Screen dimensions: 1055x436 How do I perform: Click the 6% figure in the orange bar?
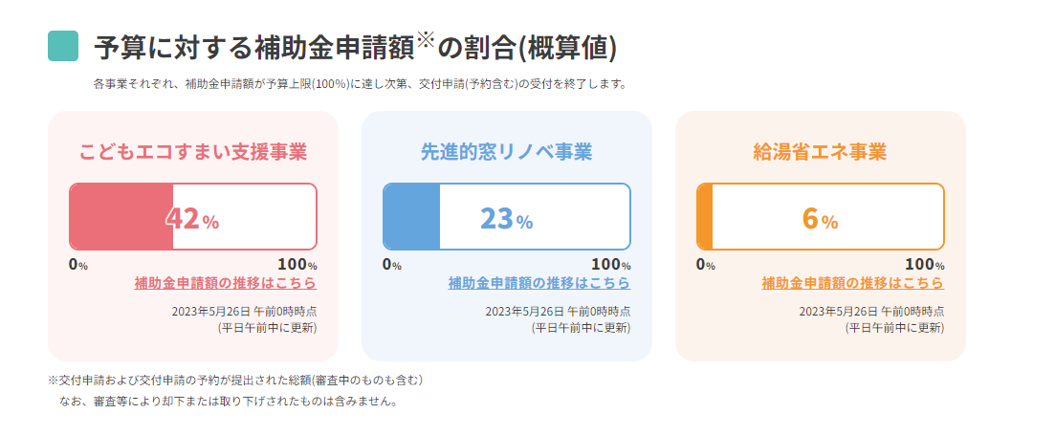tap(820, 219)
